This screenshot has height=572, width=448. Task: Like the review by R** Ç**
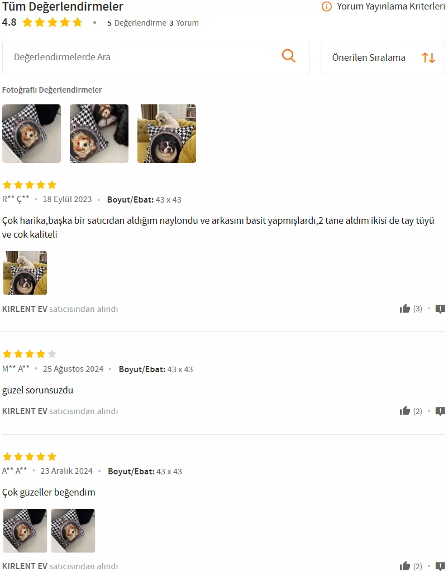point(404,309)
